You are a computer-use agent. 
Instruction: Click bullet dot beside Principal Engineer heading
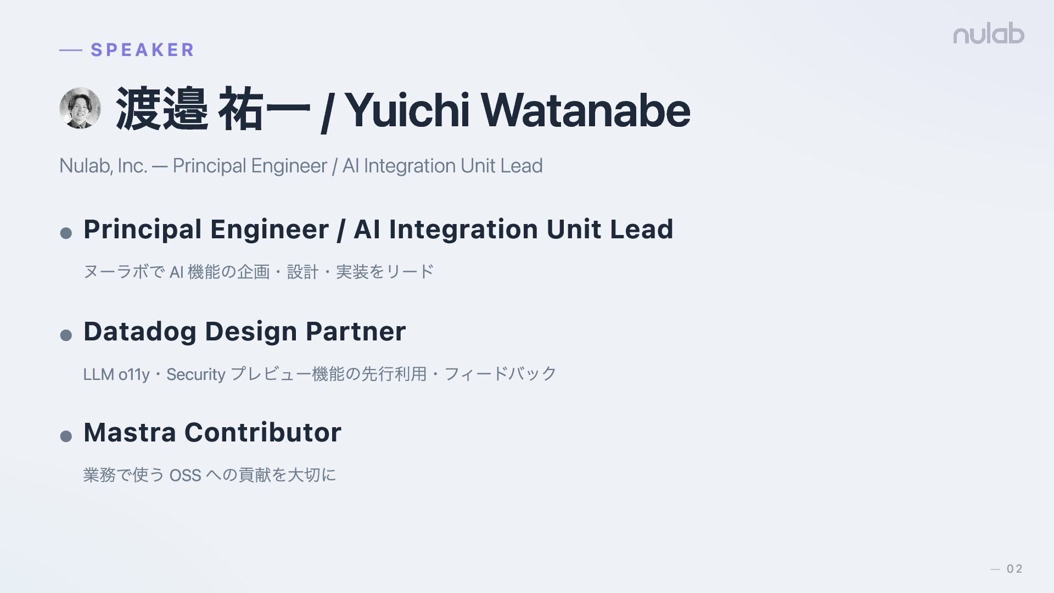66,233
